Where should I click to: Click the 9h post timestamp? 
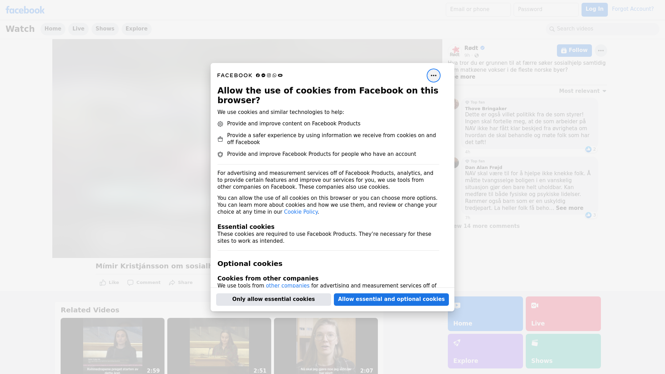467,55
